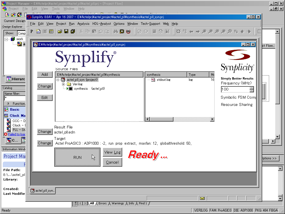Switch to the Errors log tab
The width and height of the screenshot is (285, 214).
tap(102, 203)
